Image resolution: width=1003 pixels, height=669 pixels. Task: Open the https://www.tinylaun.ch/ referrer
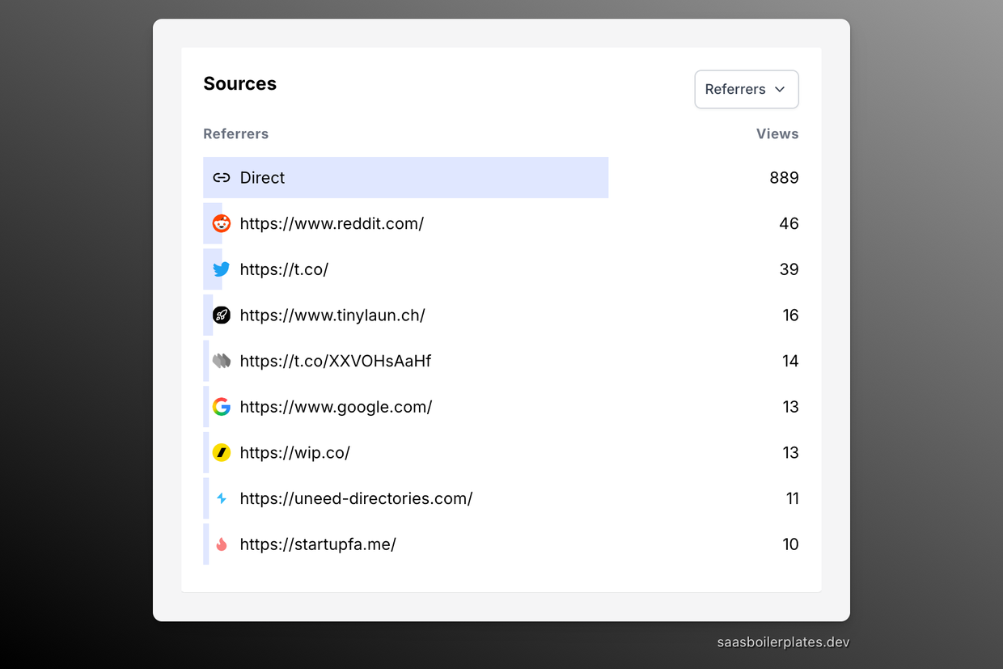[x=332, y=315]
